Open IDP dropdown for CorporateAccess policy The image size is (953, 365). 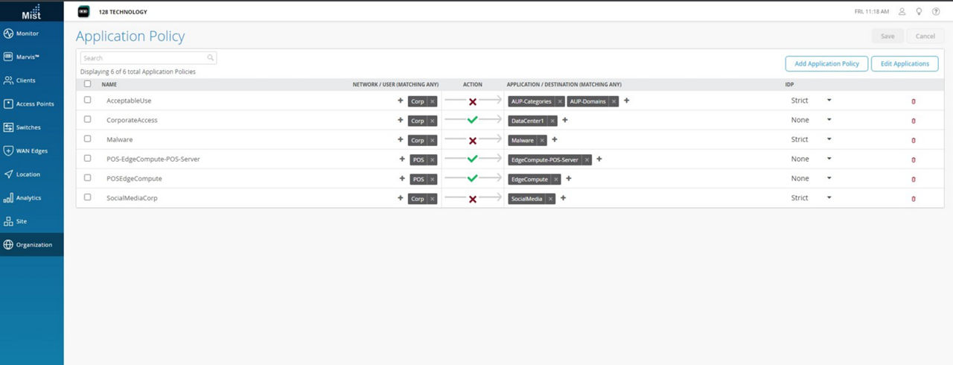tap(829, 120)
